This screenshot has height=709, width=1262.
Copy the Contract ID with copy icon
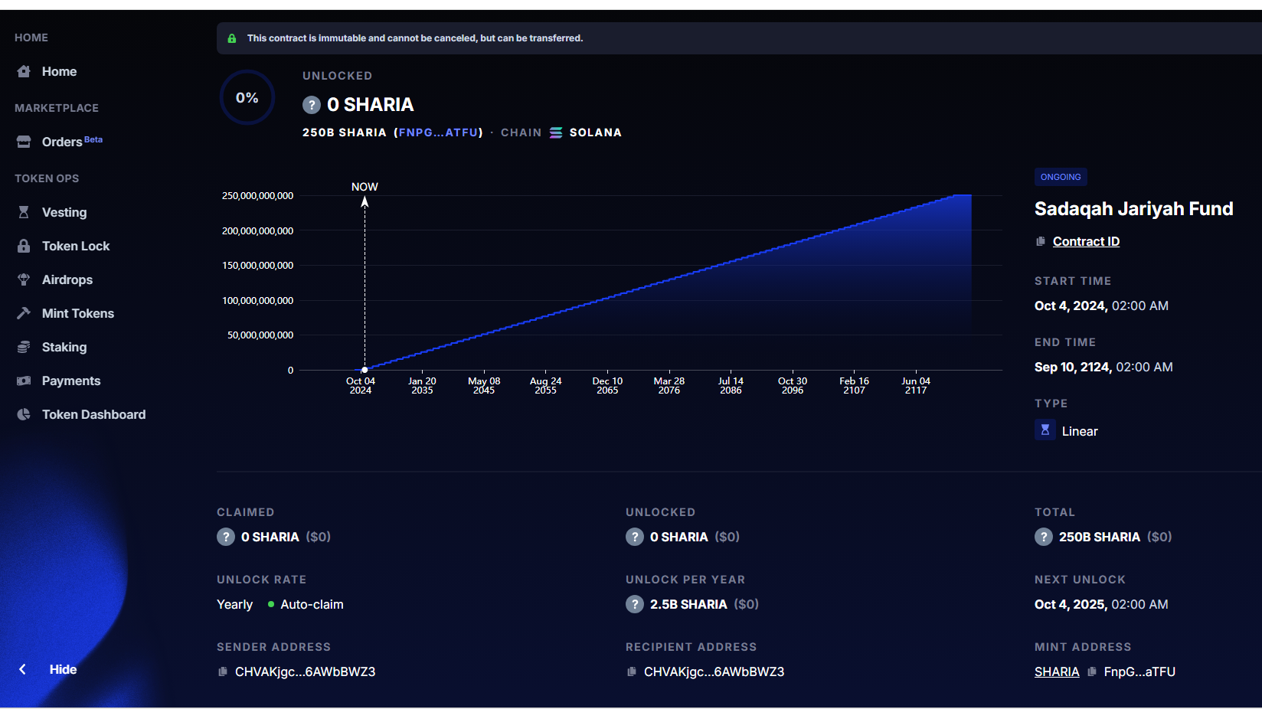[x=1041, y=241]
